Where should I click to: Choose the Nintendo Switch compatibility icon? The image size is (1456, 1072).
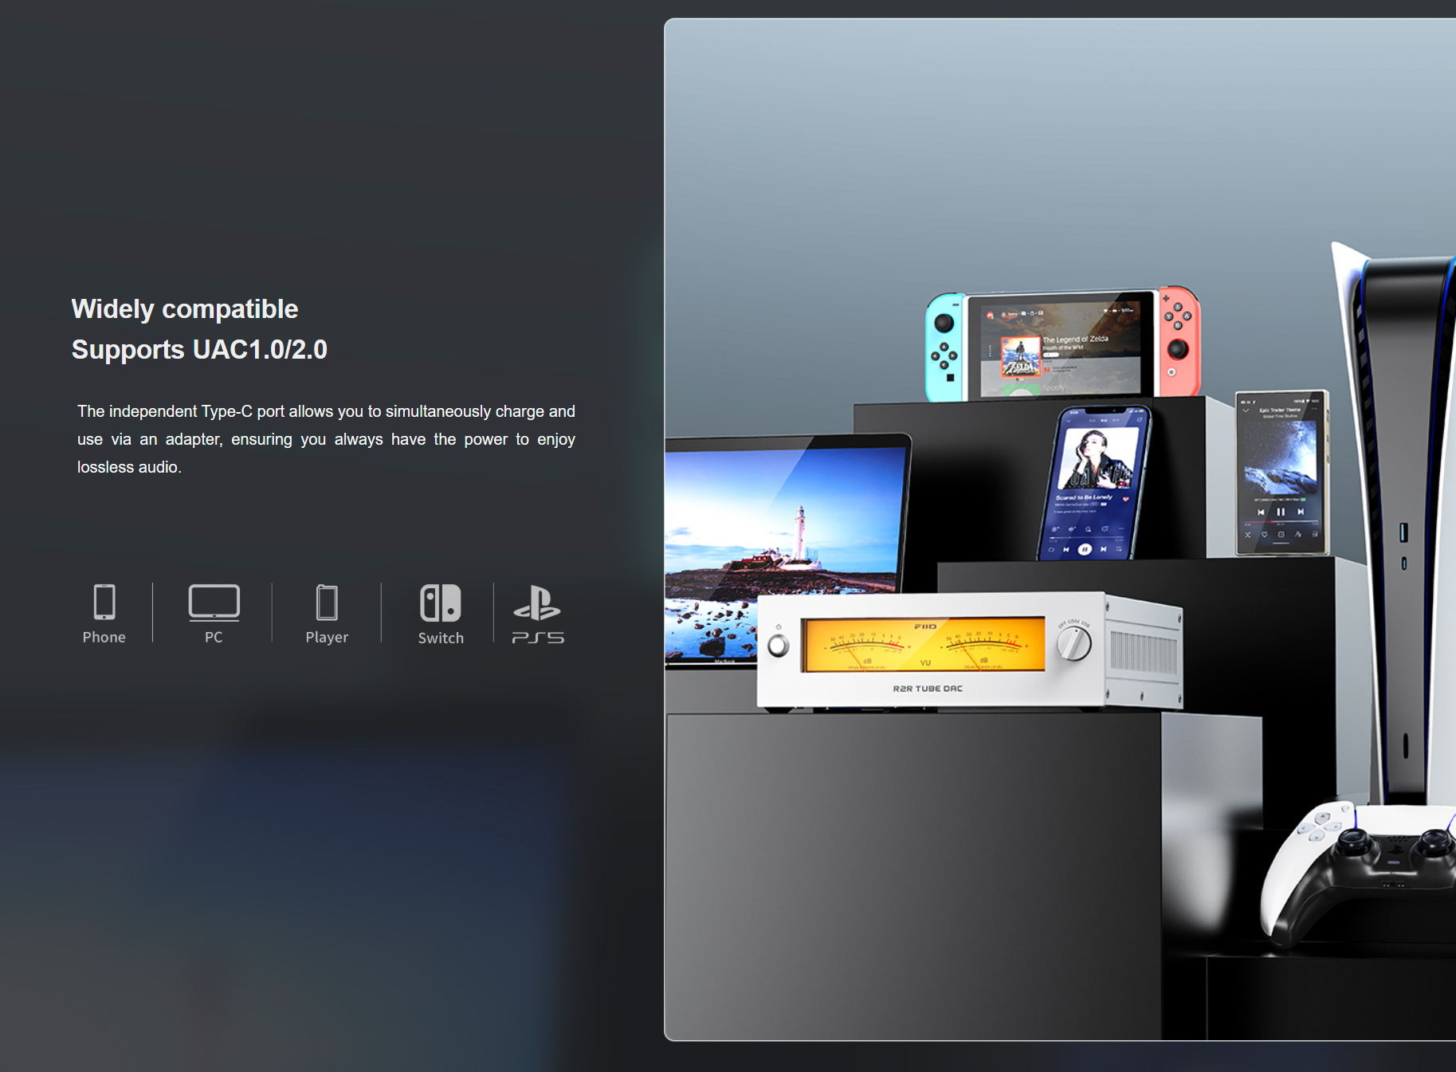[441, 603]
